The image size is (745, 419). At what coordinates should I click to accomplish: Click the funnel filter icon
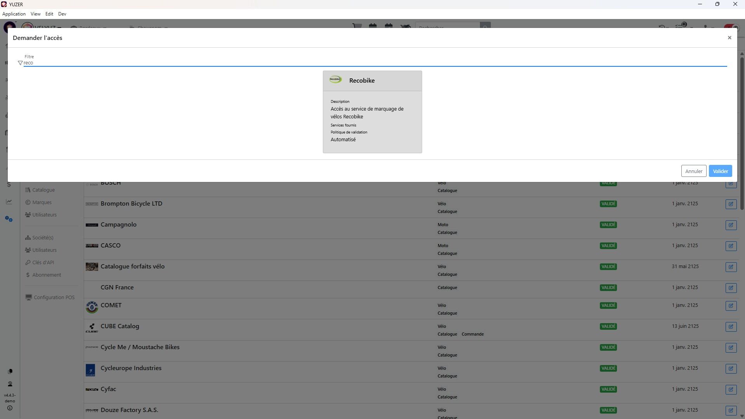coord(20,63)
